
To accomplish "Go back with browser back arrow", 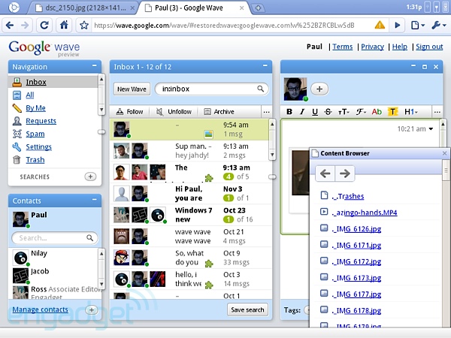I will point(10,26).
